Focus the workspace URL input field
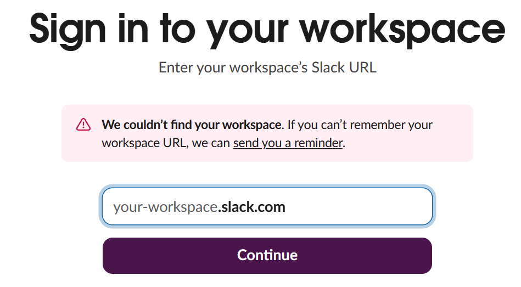The image size is (521, 287). [x=267, y=207]
